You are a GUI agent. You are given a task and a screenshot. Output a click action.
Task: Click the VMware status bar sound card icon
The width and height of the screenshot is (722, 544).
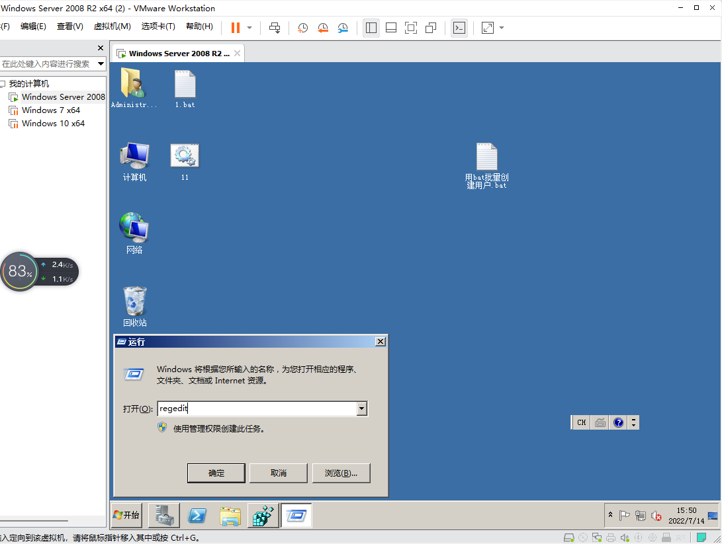pyautogui.click(x=624, y=537)
